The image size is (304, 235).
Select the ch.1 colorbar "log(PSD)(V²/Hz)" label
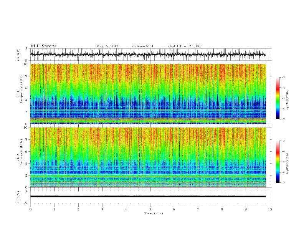click(287, 100)
